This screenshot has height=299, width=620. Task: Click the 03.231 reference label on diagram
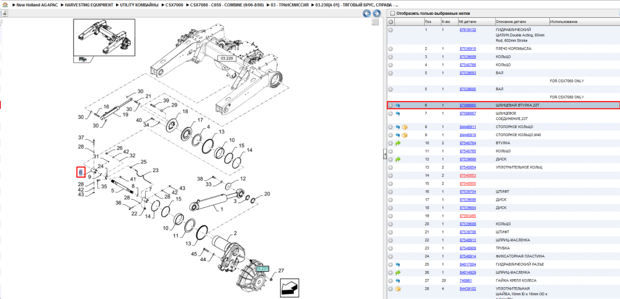click(262, 268)
